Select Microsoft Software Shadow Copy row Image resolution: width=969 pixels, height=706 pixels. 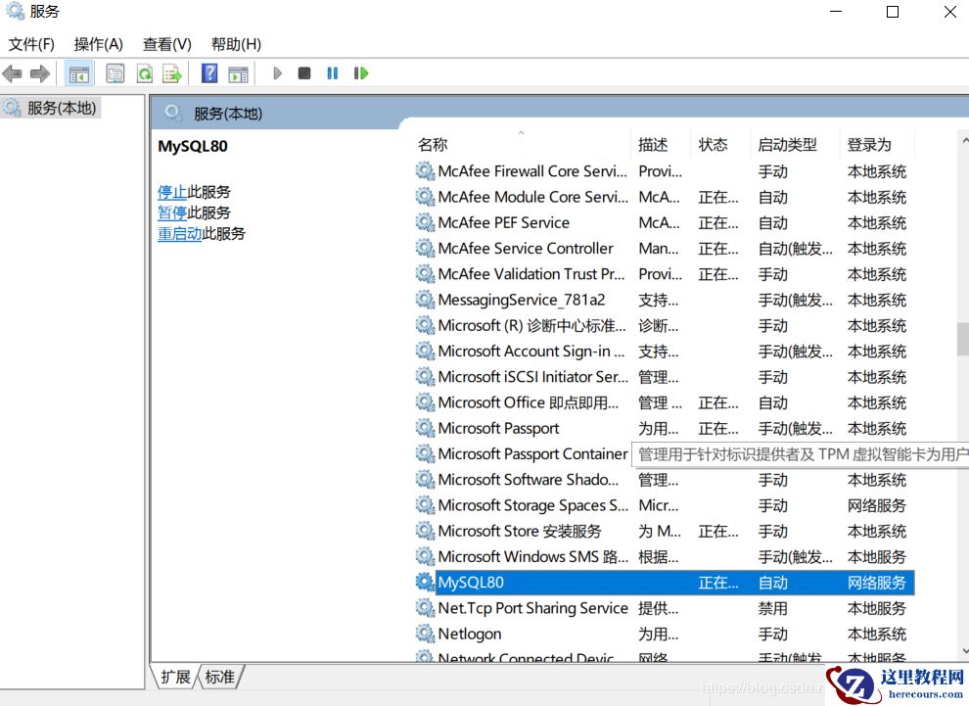click(664, 479)
